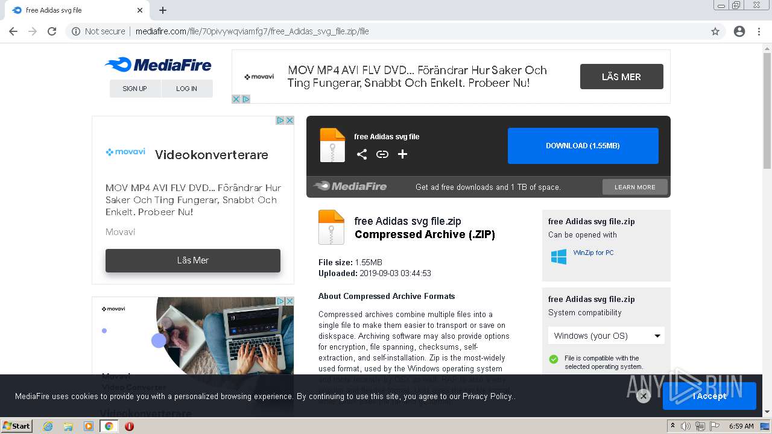This screenshot has width=772, height=434.
Task: Open Internet Explorer from taskbar
Action: pyautogui.click(x=48, y=426)
